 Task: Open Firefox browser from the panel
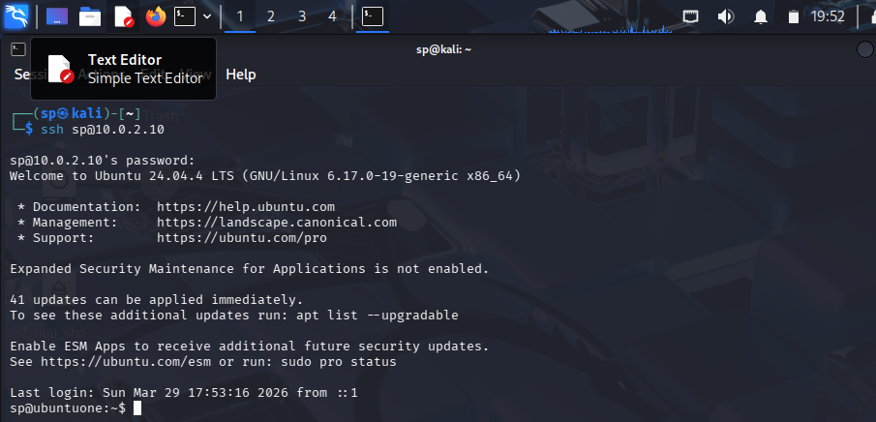(x=156, y=16)
